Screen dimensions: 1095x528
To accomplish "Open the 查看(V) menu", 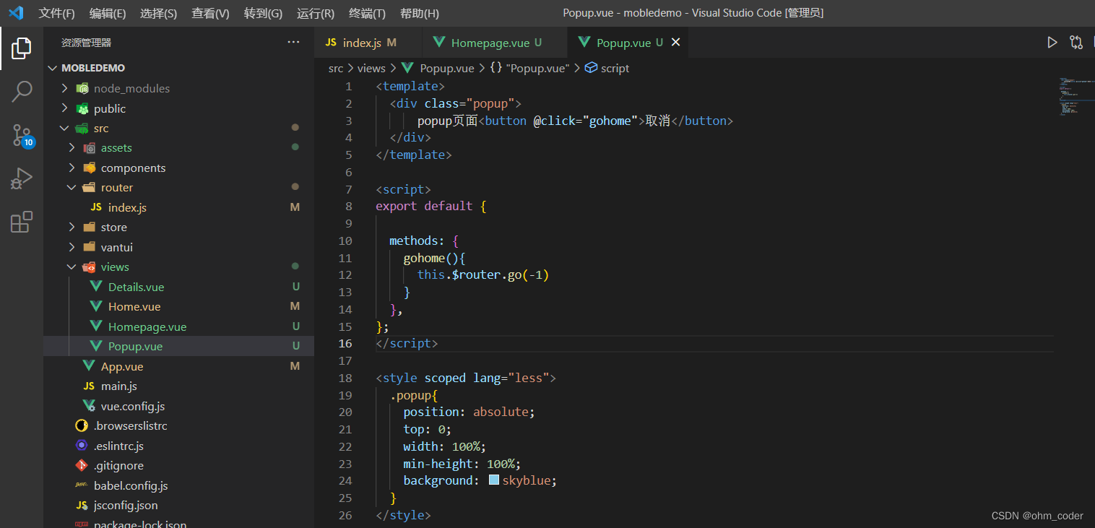I will click(x=210, y=13).
